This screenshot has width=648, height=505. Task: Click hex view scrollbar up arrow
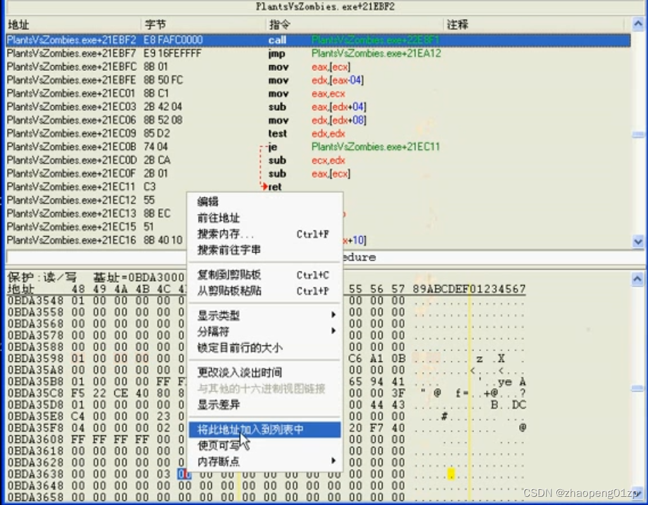click(638, 280)
